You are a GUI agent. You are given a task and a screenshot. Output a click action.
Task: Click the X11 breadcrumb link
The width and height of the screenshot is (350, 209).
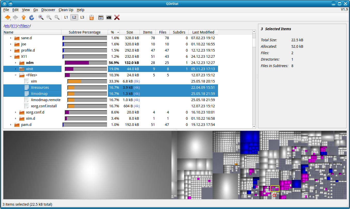click(14, 26)
